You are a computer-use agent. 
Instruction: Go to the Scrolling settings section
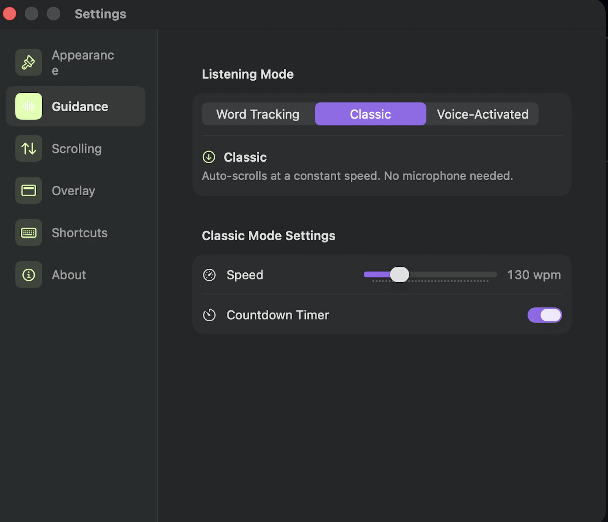tap(76, 149)
